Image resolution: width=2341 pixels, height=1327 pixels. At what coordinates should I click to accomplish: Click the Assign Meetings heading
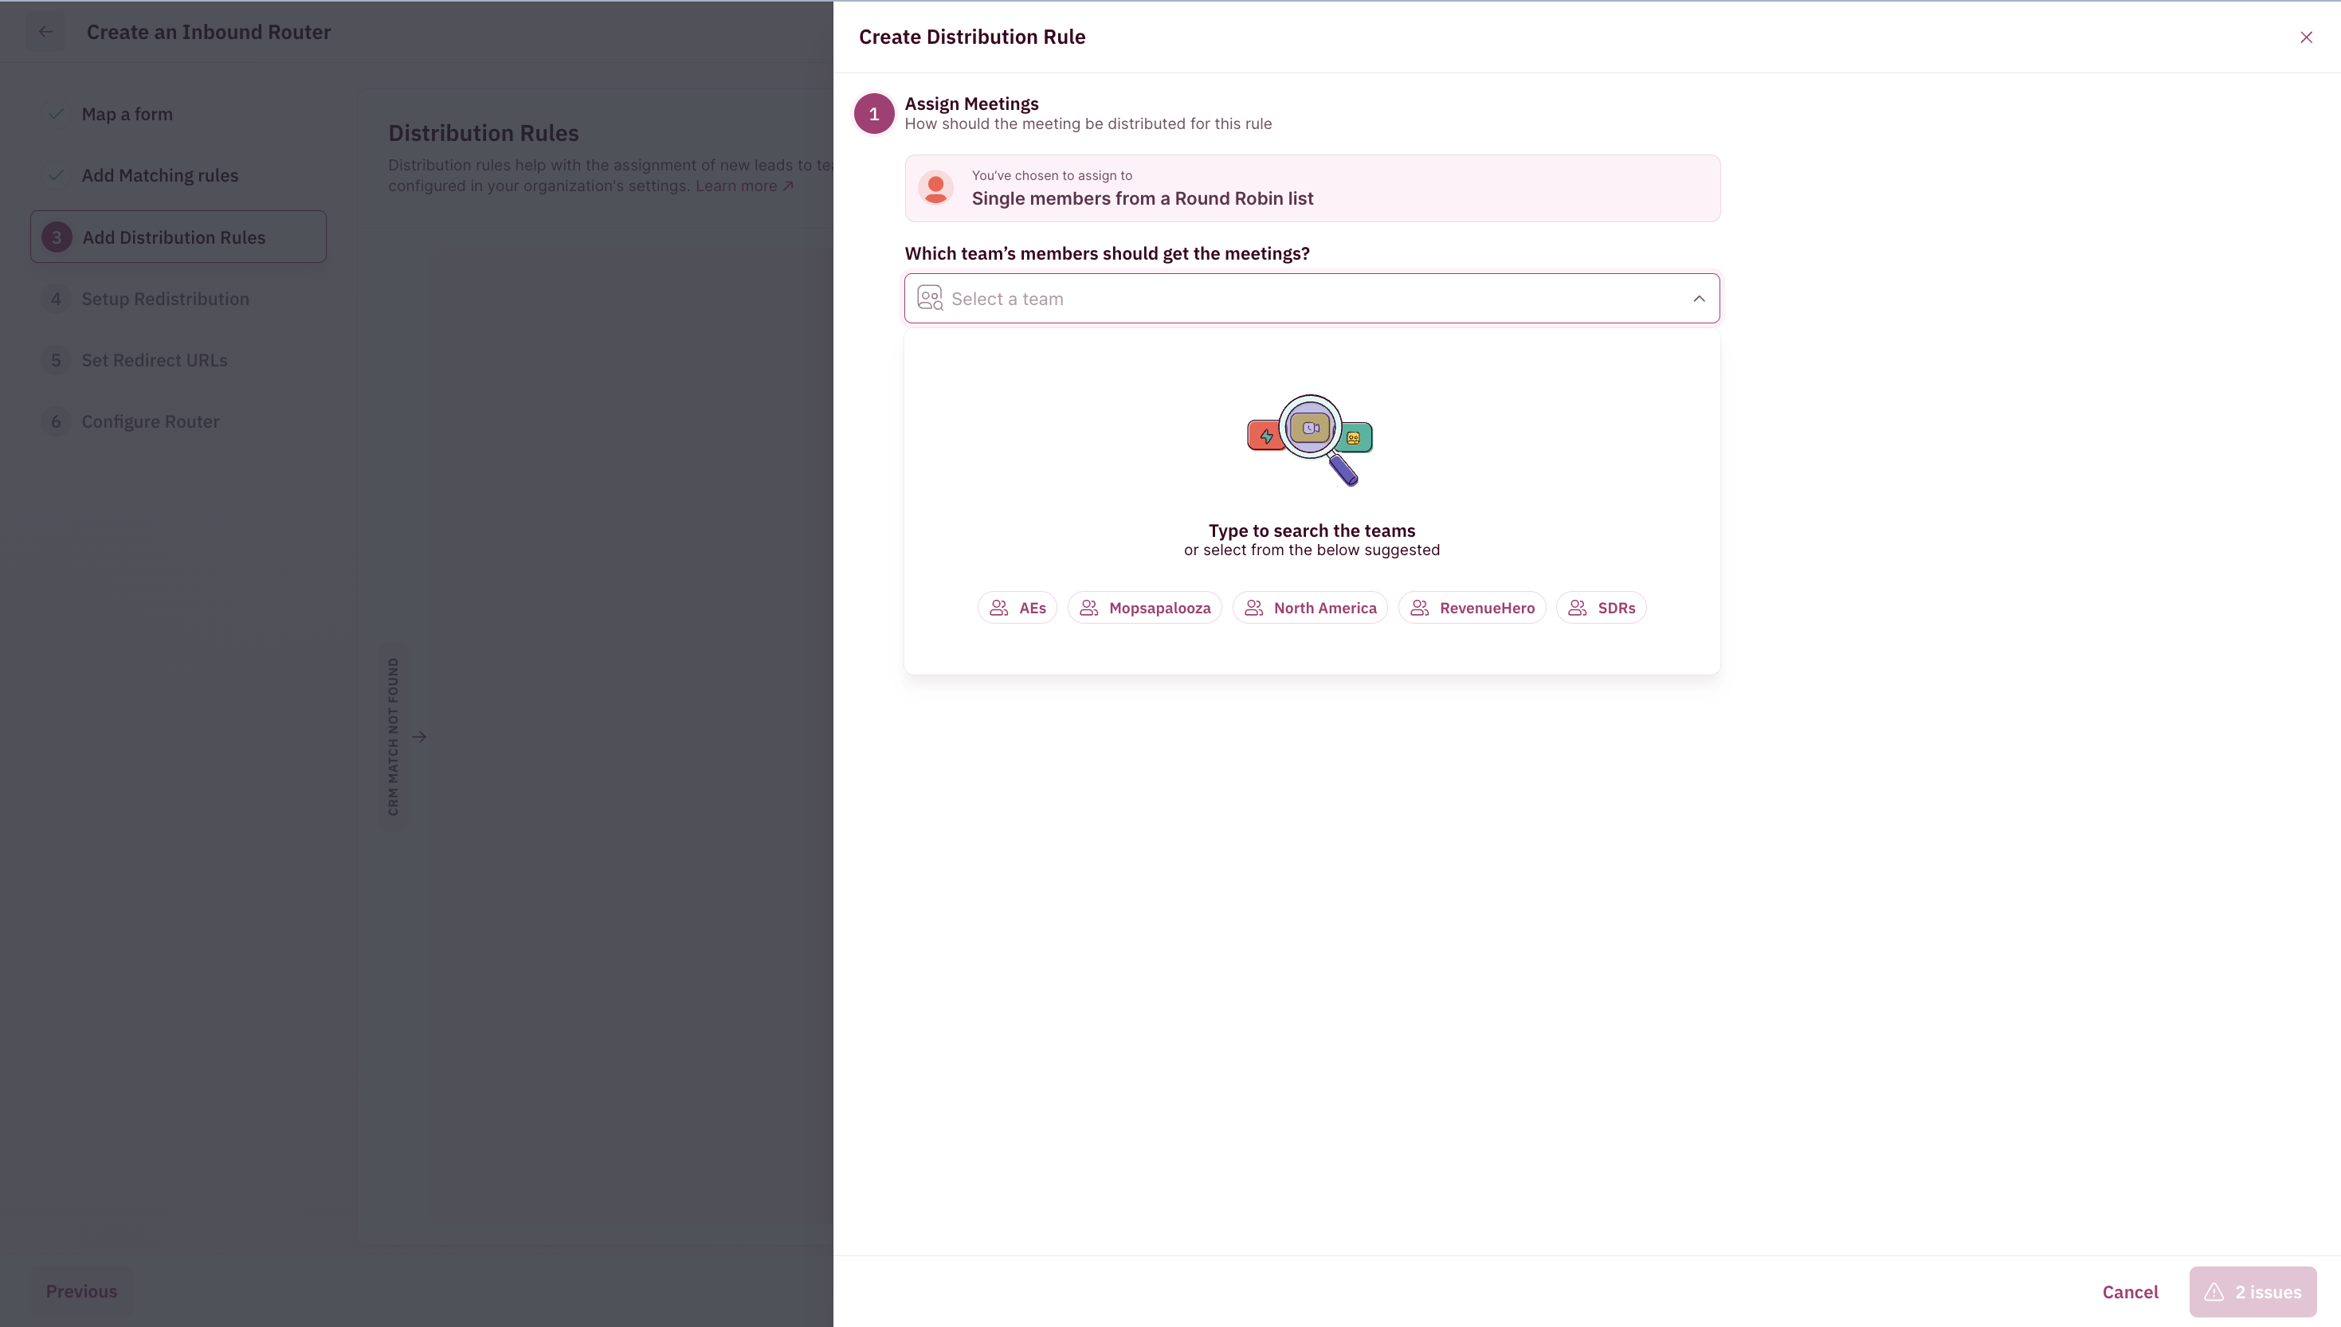(x=971, y=104)
